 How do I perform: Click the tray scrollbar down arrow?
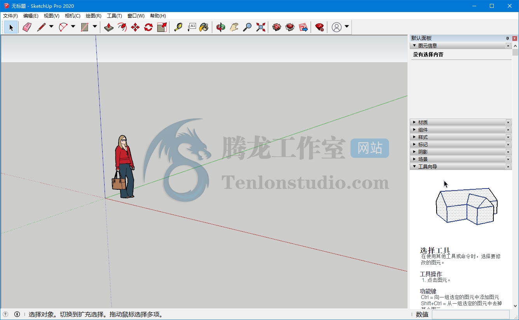(516, 306)
